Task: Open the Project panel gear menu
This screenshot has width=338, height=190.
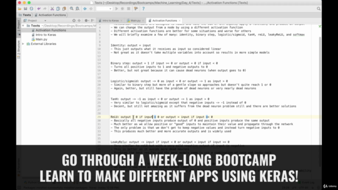Action: point(87,21)
